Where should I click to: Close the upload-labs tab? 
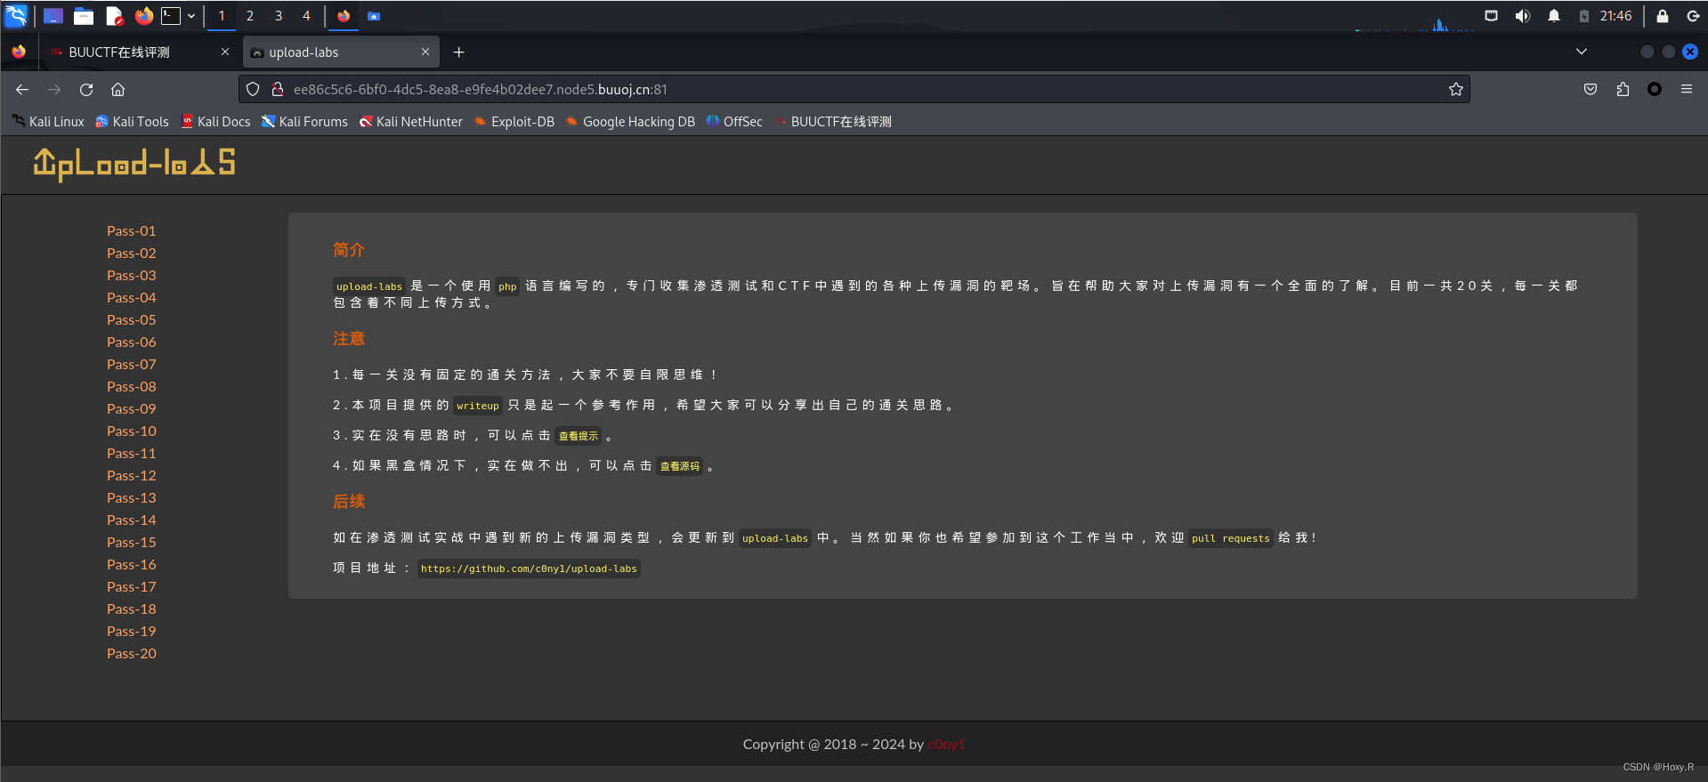coord(425,52)
